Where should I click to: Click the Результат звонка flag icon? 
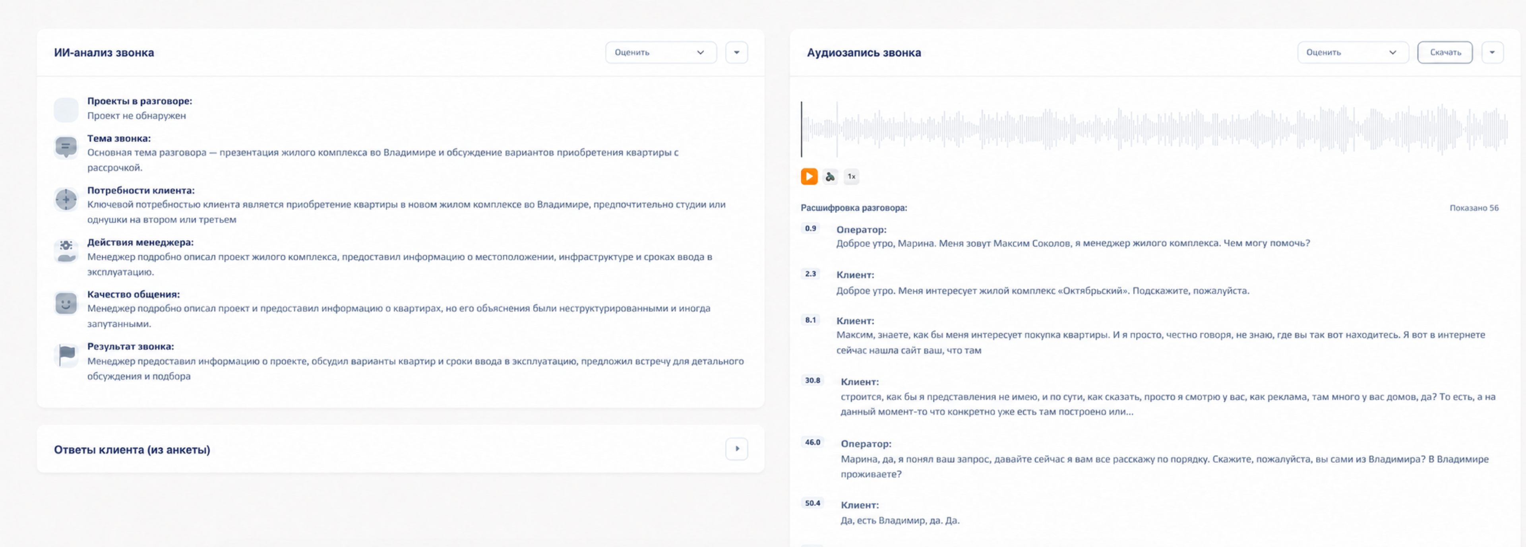pos(66,355)
